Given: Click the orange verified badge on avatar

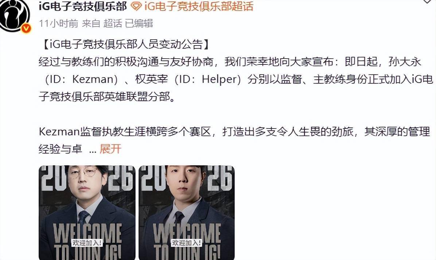Looking at the screenshot, I should click(x=26, y=28).
